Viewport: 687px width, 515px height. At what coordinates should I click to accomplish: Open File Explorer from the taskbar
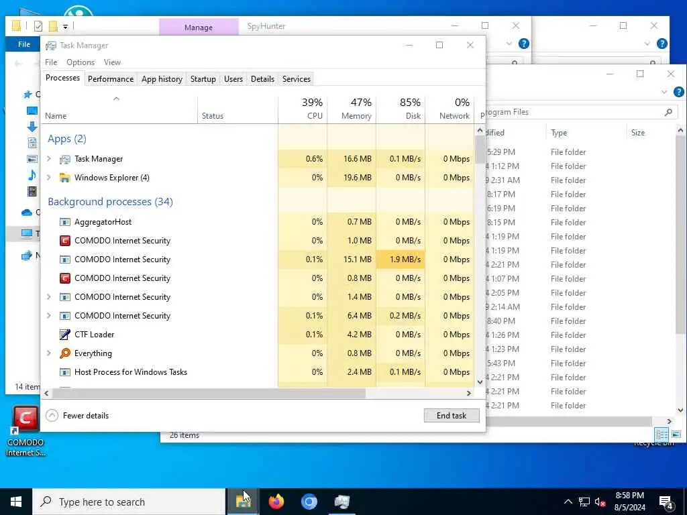coord(243,502)
